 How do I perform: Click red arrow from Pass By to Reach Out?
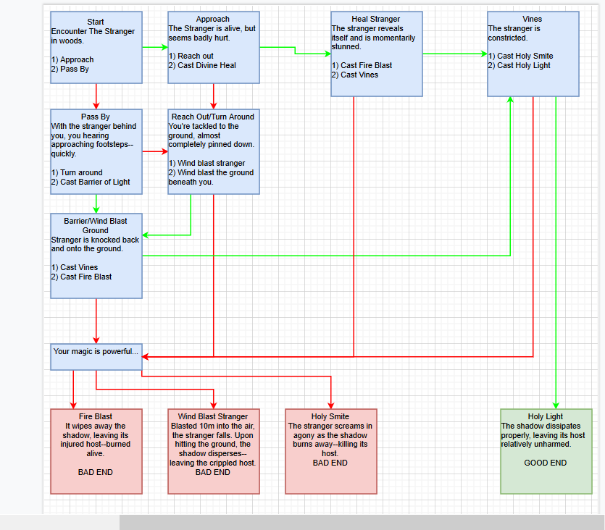click(155, 151)
